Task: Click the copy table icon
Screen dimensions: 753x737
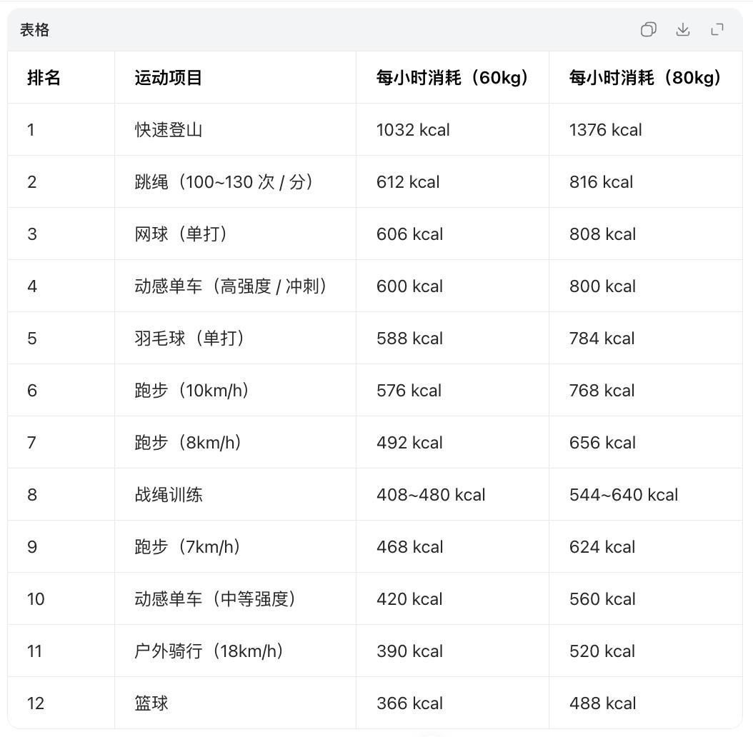Action: pos(648,29)
